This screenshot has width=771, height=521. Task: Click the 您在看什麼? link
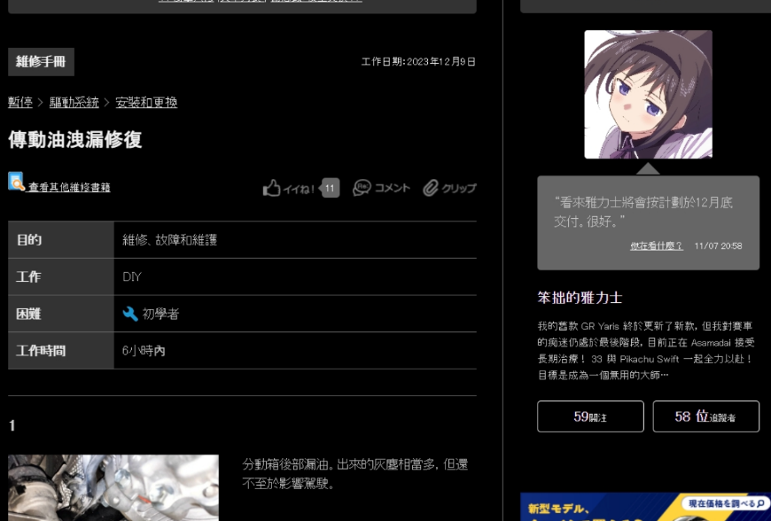click(656, 246)
